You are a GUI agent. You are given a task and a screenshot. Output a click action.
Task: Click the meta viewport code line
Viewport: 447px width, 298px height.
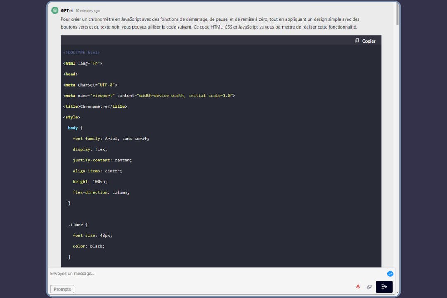(149, 96)
